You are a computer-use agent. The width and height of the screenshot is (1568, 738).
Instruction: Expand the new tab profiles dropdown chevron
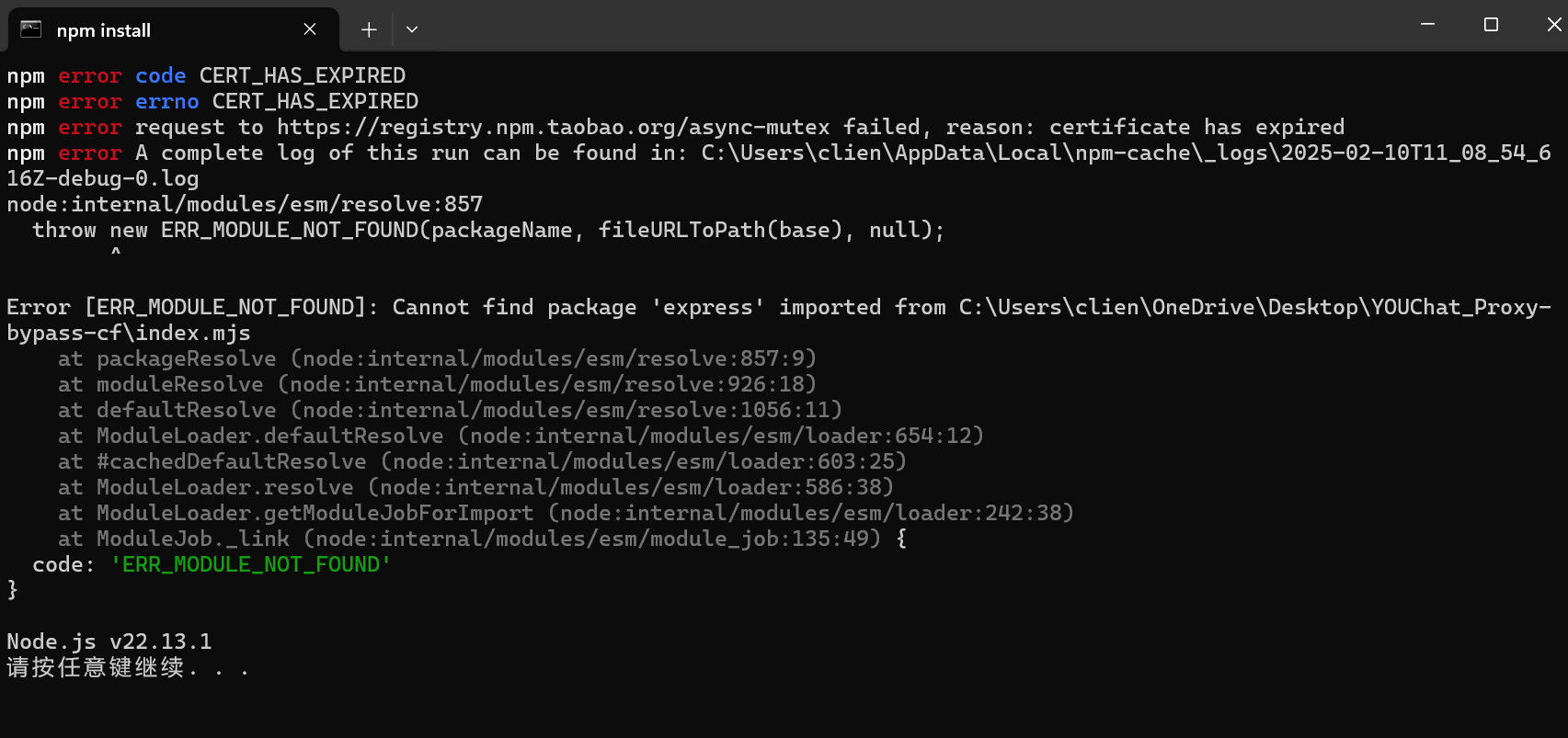tap(412, 29)
